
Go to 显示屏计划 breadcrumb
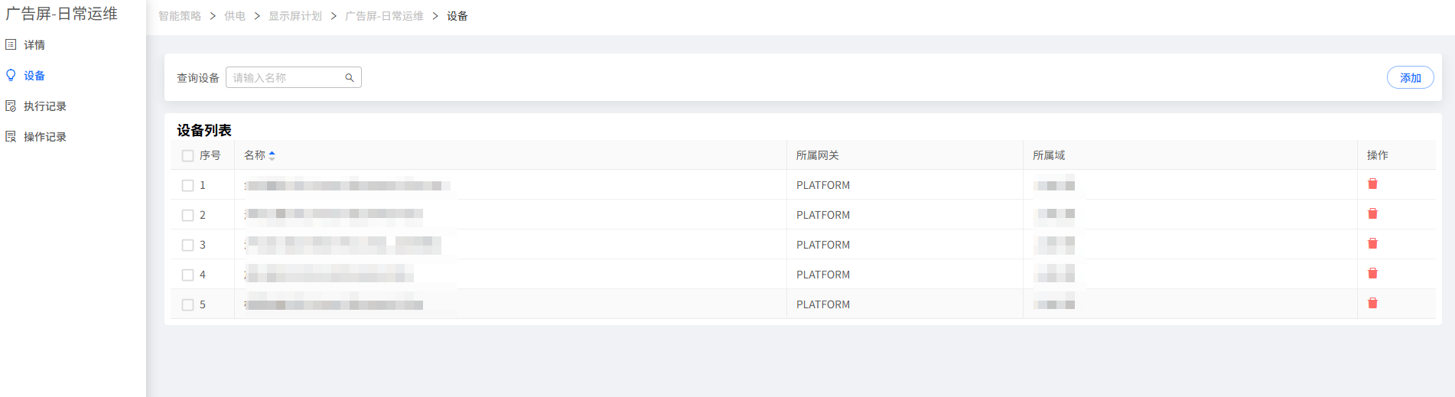[x=295, y=16]
